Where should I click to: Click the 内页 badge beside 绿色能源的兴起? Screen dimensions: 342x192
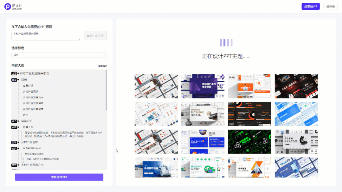[14, 148]
